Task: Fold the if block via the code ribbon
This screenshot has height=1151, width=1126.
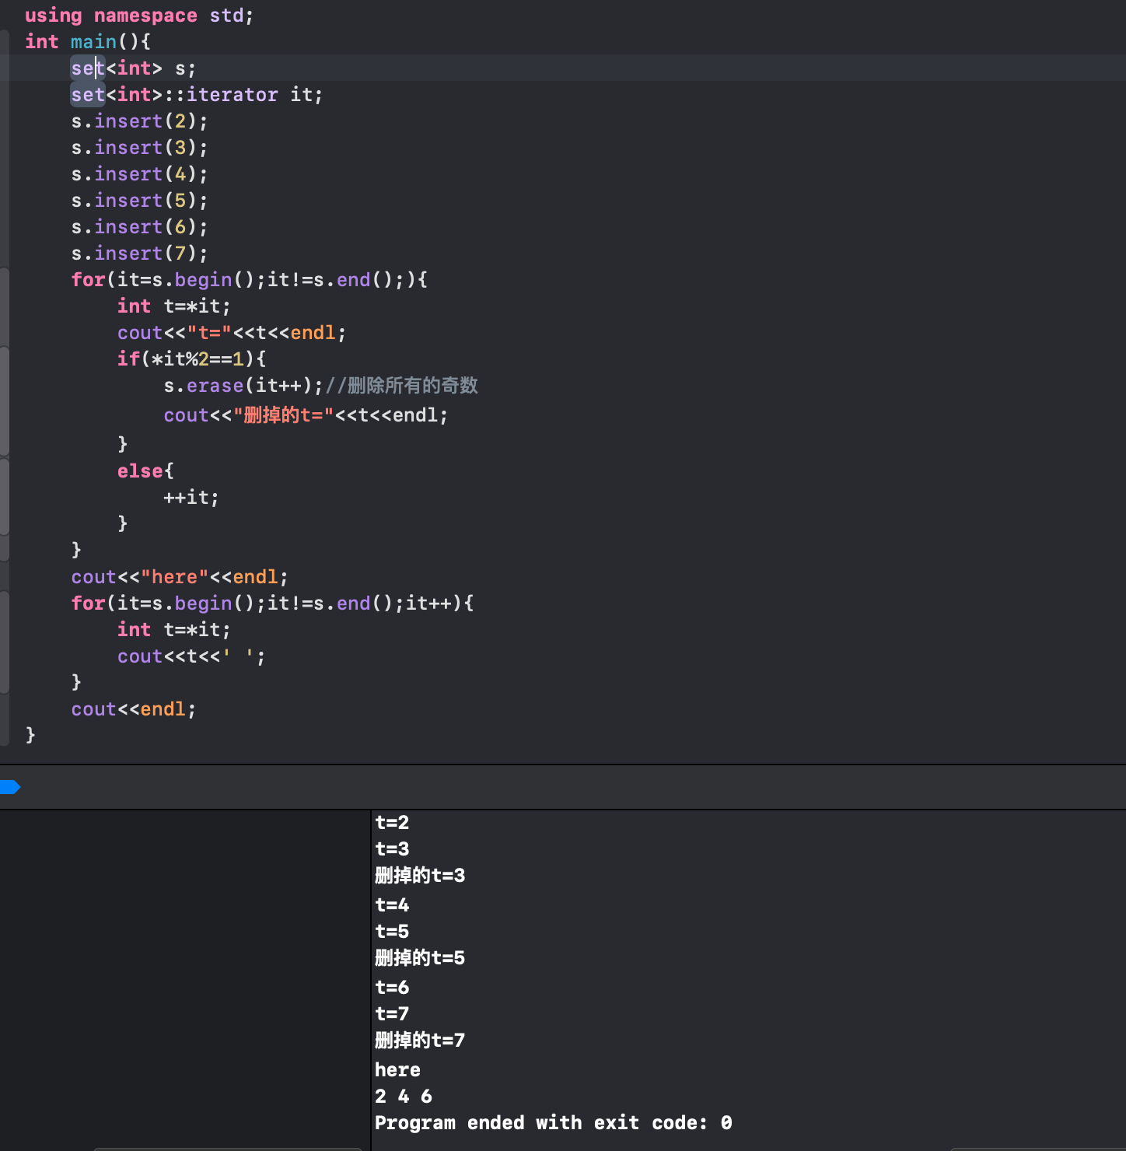Action: pyautogui.click(x=4, y=401)
